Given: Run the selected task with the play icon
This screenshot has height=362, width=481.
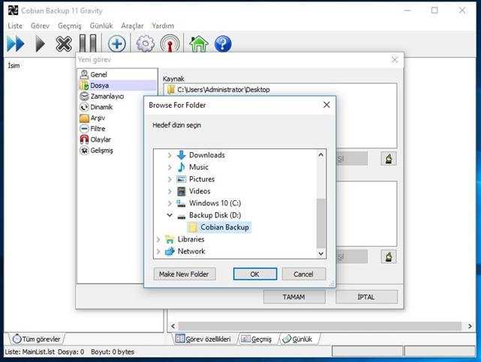Looking at the screenshot, I should coord(41,43).
